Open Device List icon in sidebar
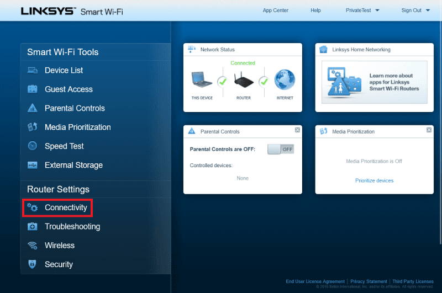This screenshot has height=293, width=442. pyautogui.click(x=33, y=71)
